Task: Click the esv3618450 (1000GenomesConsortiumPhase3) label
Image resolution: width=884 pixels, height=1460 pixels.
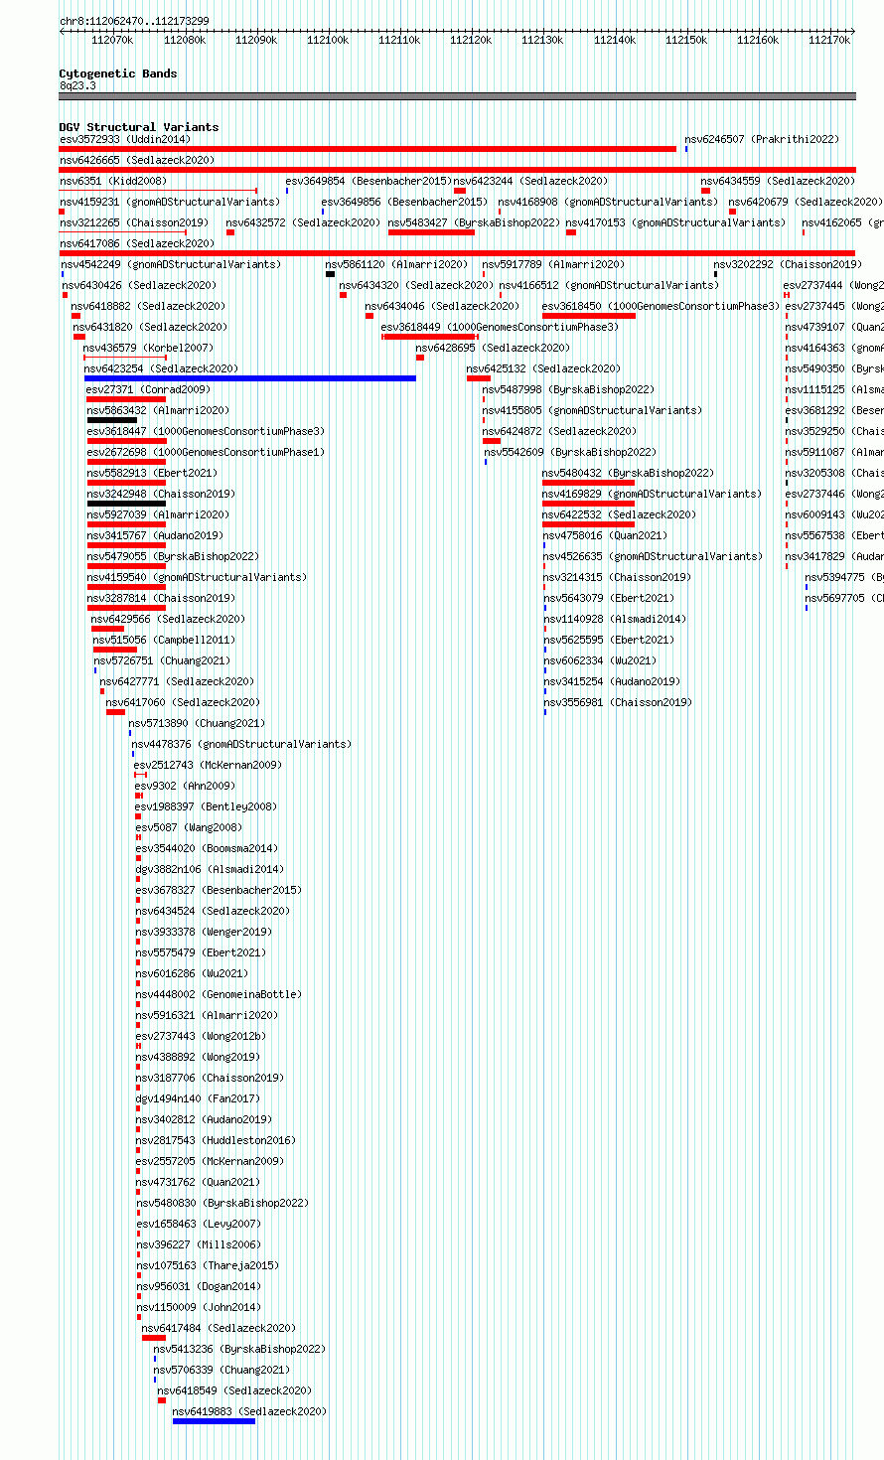Action: (662, 306)
